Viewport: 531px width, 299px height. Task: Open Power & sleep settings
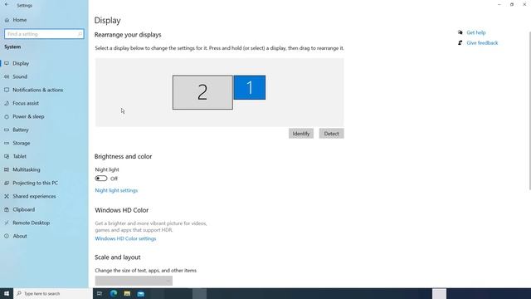coord(28,116)
